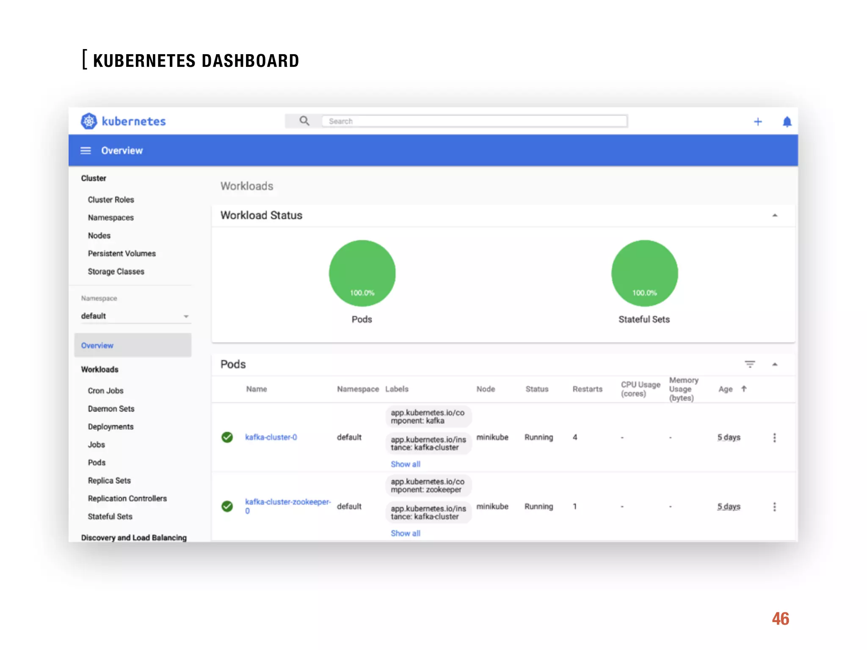Open Replica Sets in sidebar
Image resolution: width=867 pixels, height=650 pixels.
point(109,481)
